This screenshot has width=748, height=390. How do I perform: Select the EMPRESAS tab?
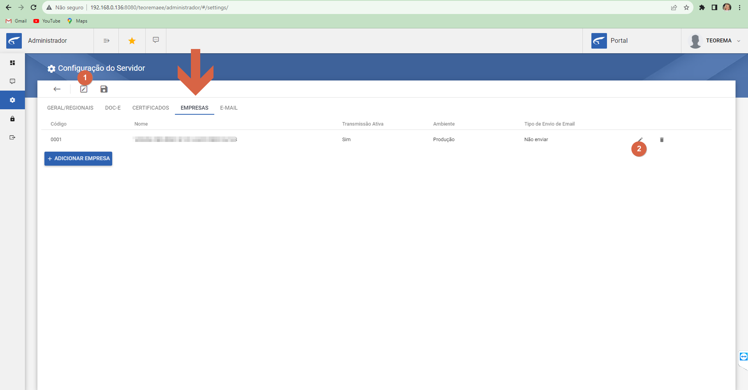tap(194, 108)
